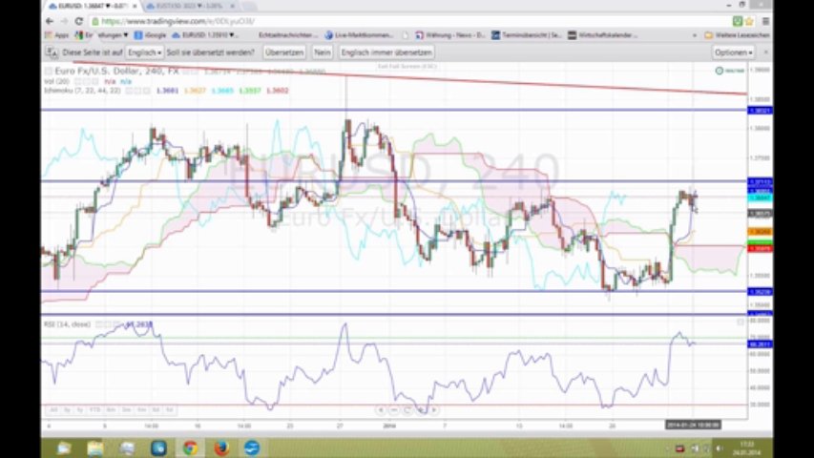Toggle the Euro Fx/U.S. Dollar legend box
814x458 pixels.
click(49, 71)
